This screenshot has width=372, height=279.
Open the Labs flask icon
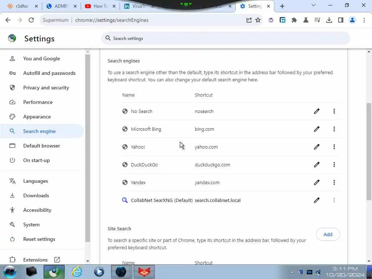point(306,20)
